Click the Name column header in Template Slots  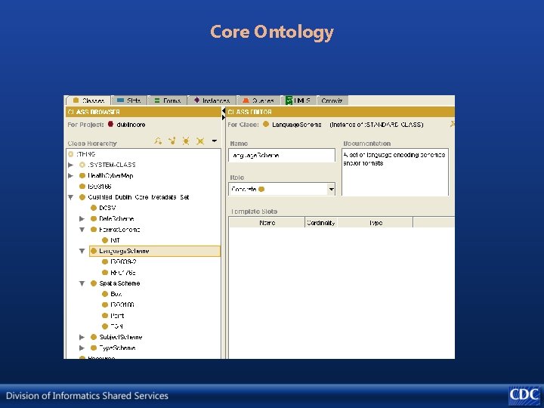tap(267, 223)
